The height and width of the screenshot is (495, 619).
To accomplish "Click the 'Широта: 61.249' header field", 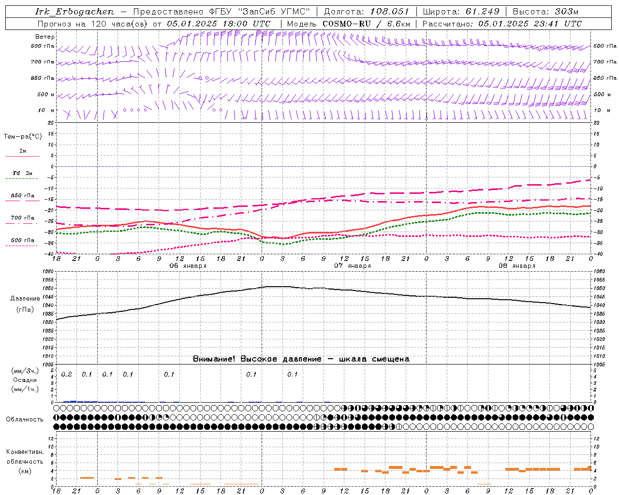I will 461,12.
